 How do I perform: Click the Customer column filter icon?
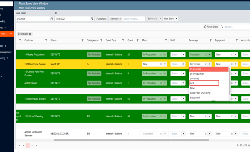(x=46, y=40)
